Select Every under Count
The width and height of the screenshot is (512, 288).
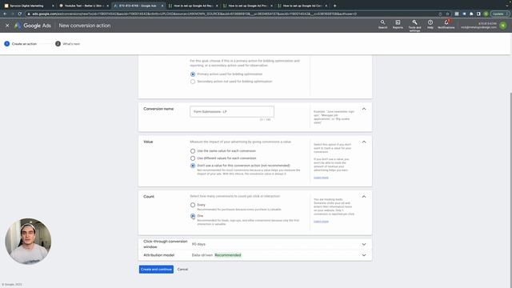(193, 205)
